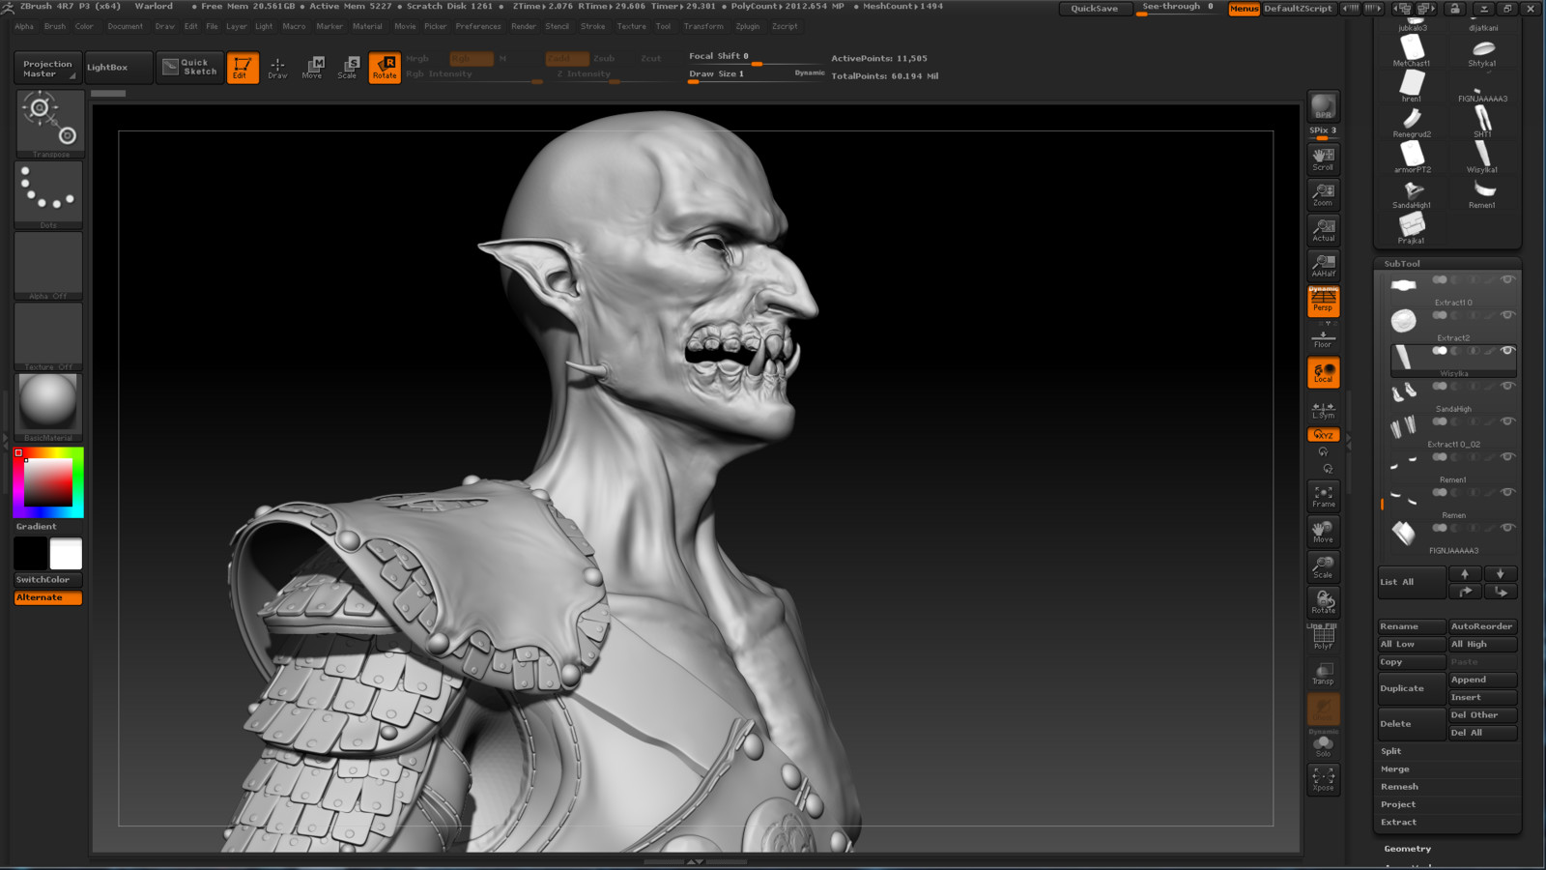1546x870 pixels.
Task: Move subtool down with down arrow
Action: [1501, 574]
